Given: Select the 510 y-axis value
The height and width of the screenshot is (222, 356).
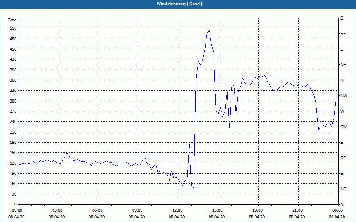Looking at the screenshot, I should pyautogui.click(x=13, y=28).
